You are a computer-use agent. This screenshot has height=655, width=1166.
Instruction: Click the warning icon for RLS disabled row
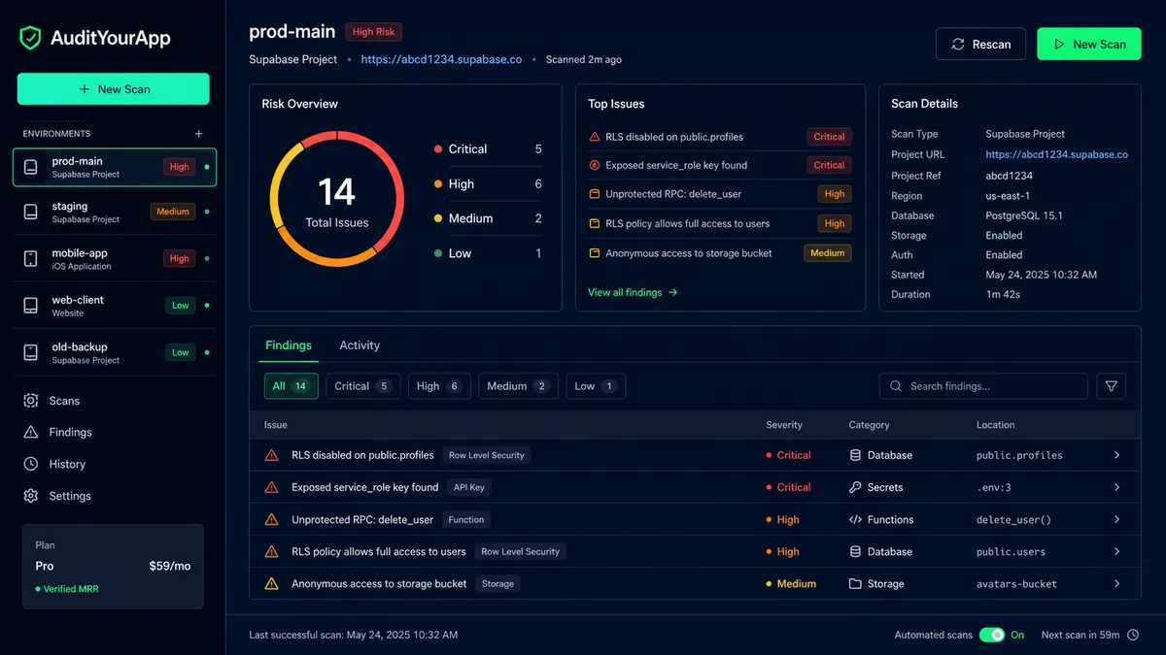(x=272, y=455)
